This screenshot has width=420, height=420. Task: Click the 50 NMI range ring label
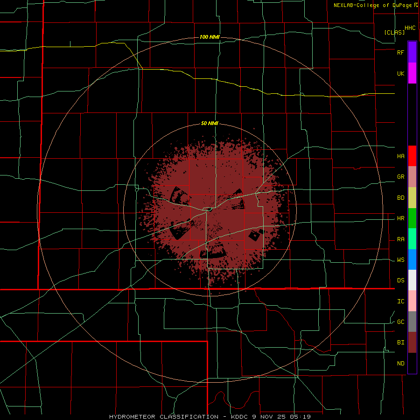(210, 124)
